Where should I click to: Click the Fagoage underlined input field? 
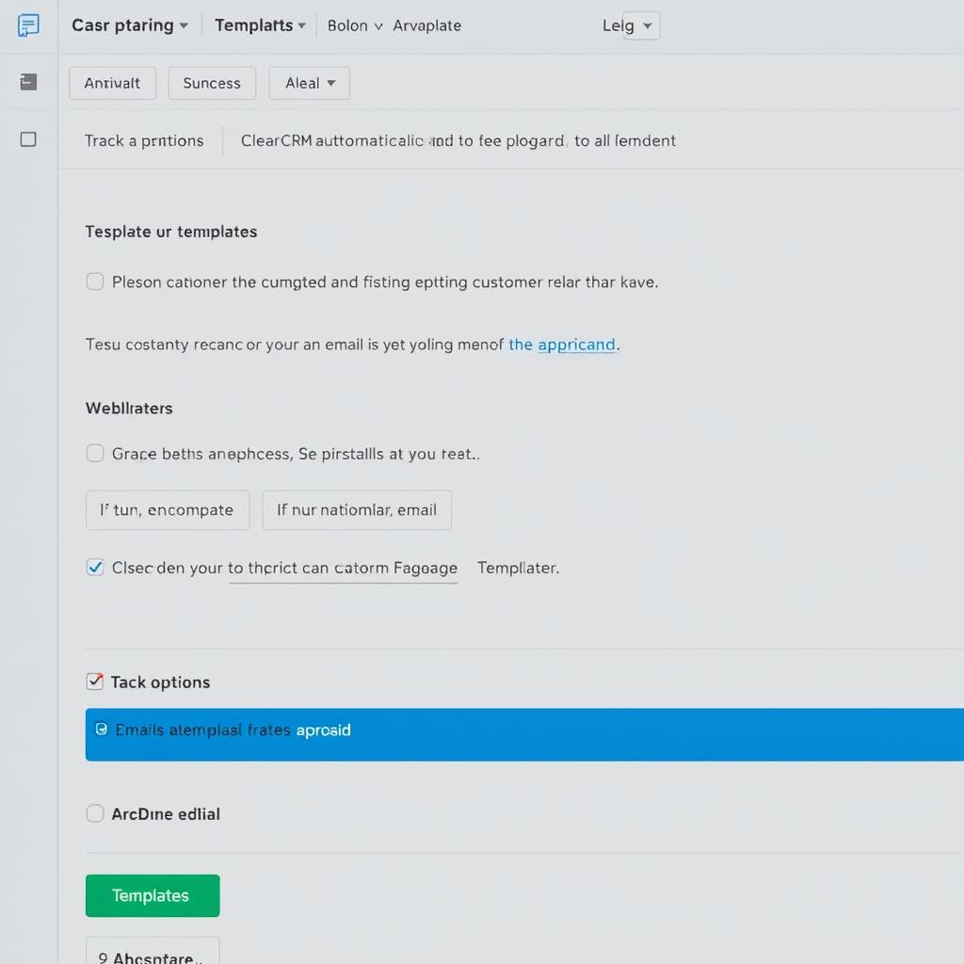pos(344,569)
